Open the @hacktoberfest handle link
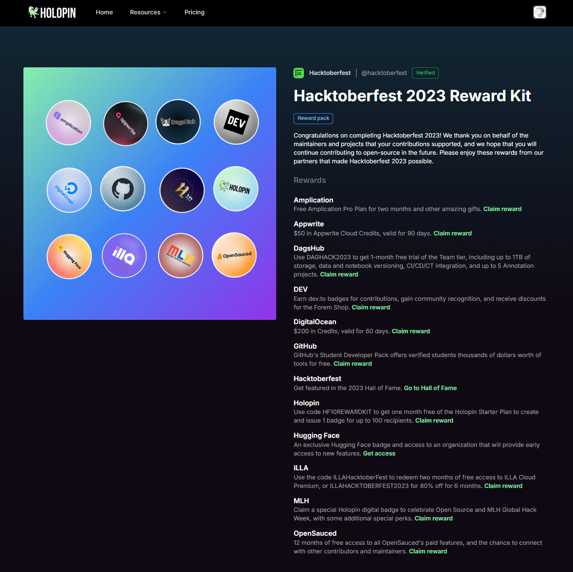The image size is (573, 572). 384,73
